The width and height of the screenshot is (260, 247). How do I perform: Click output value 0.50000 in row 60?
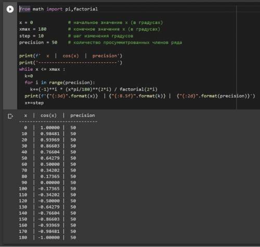tap(50, 164)
